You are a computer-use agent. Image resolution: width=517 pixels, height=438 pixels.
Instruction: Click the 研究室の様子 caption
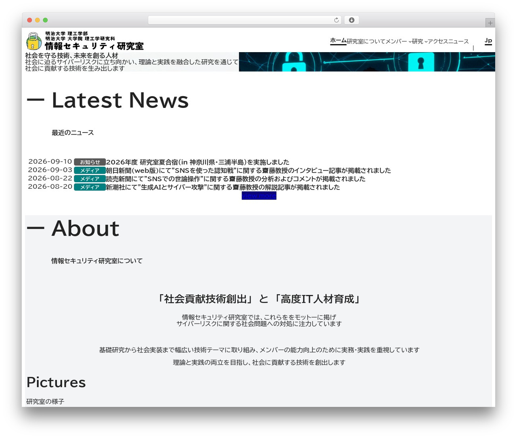(x=45, y=401)
